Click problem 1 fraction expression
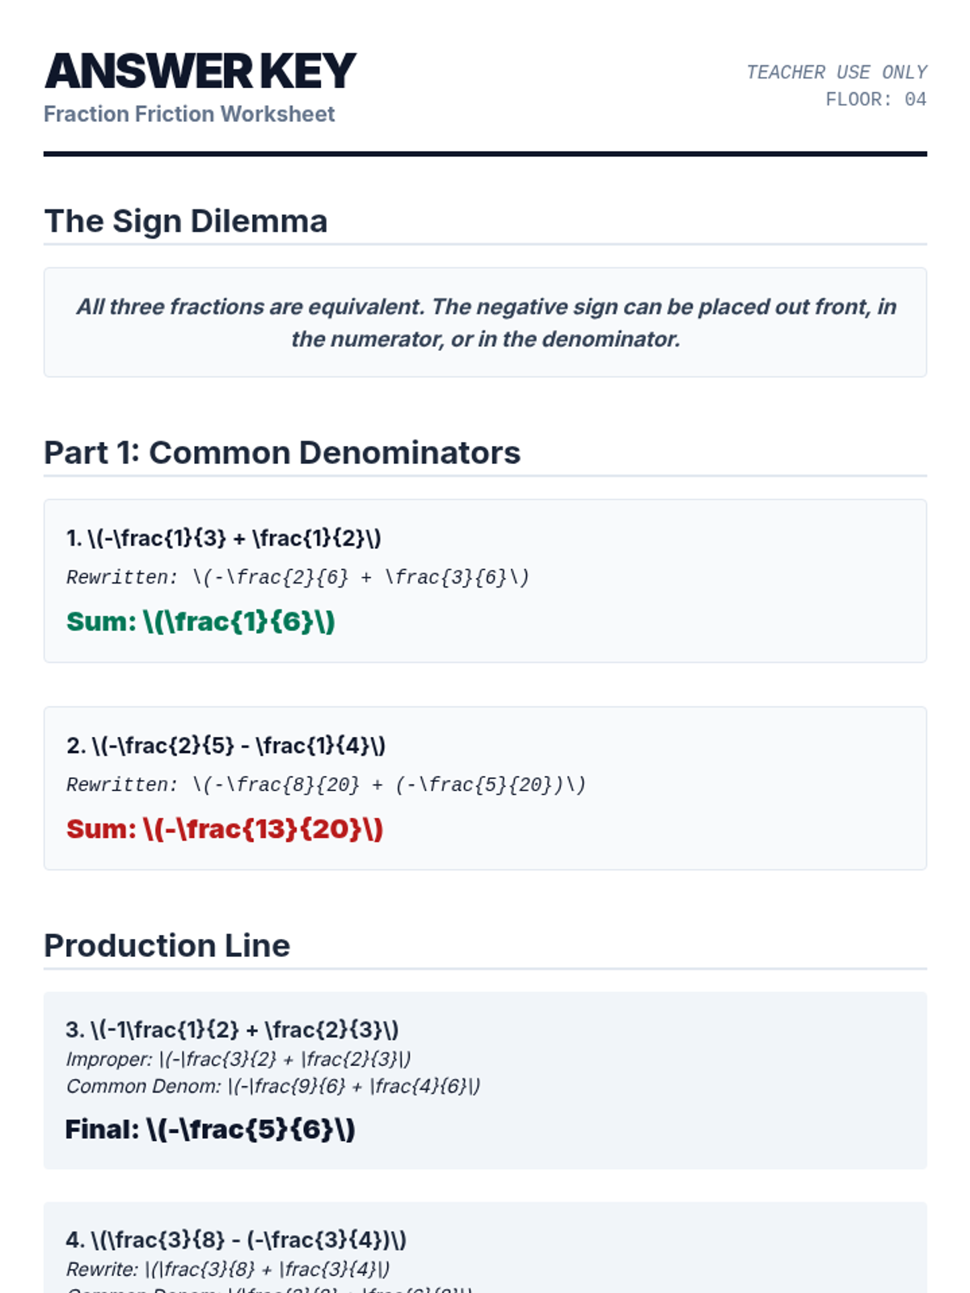Viewport: 970px width, 1293px height. [224, 538]
